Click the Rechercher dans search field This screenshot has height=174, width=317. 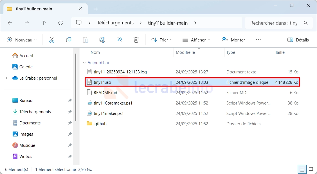point(273,23)
